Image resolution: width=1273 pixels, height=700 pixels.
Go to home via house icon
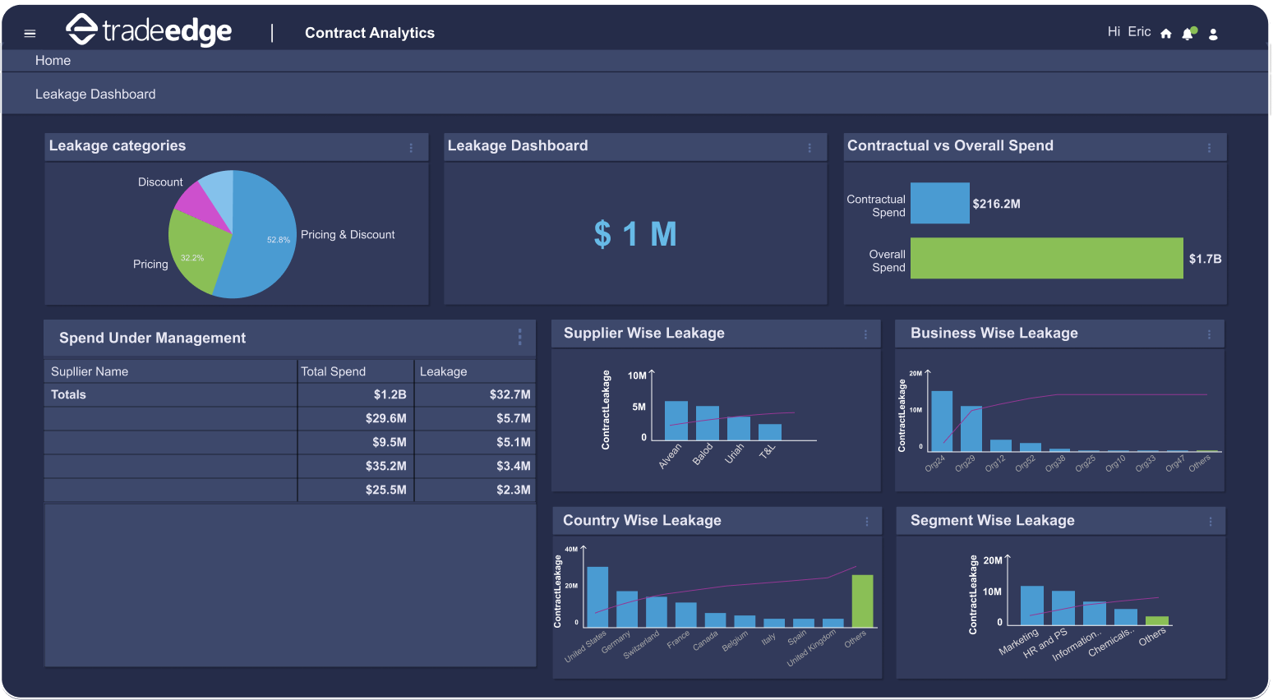point(1165,34)
